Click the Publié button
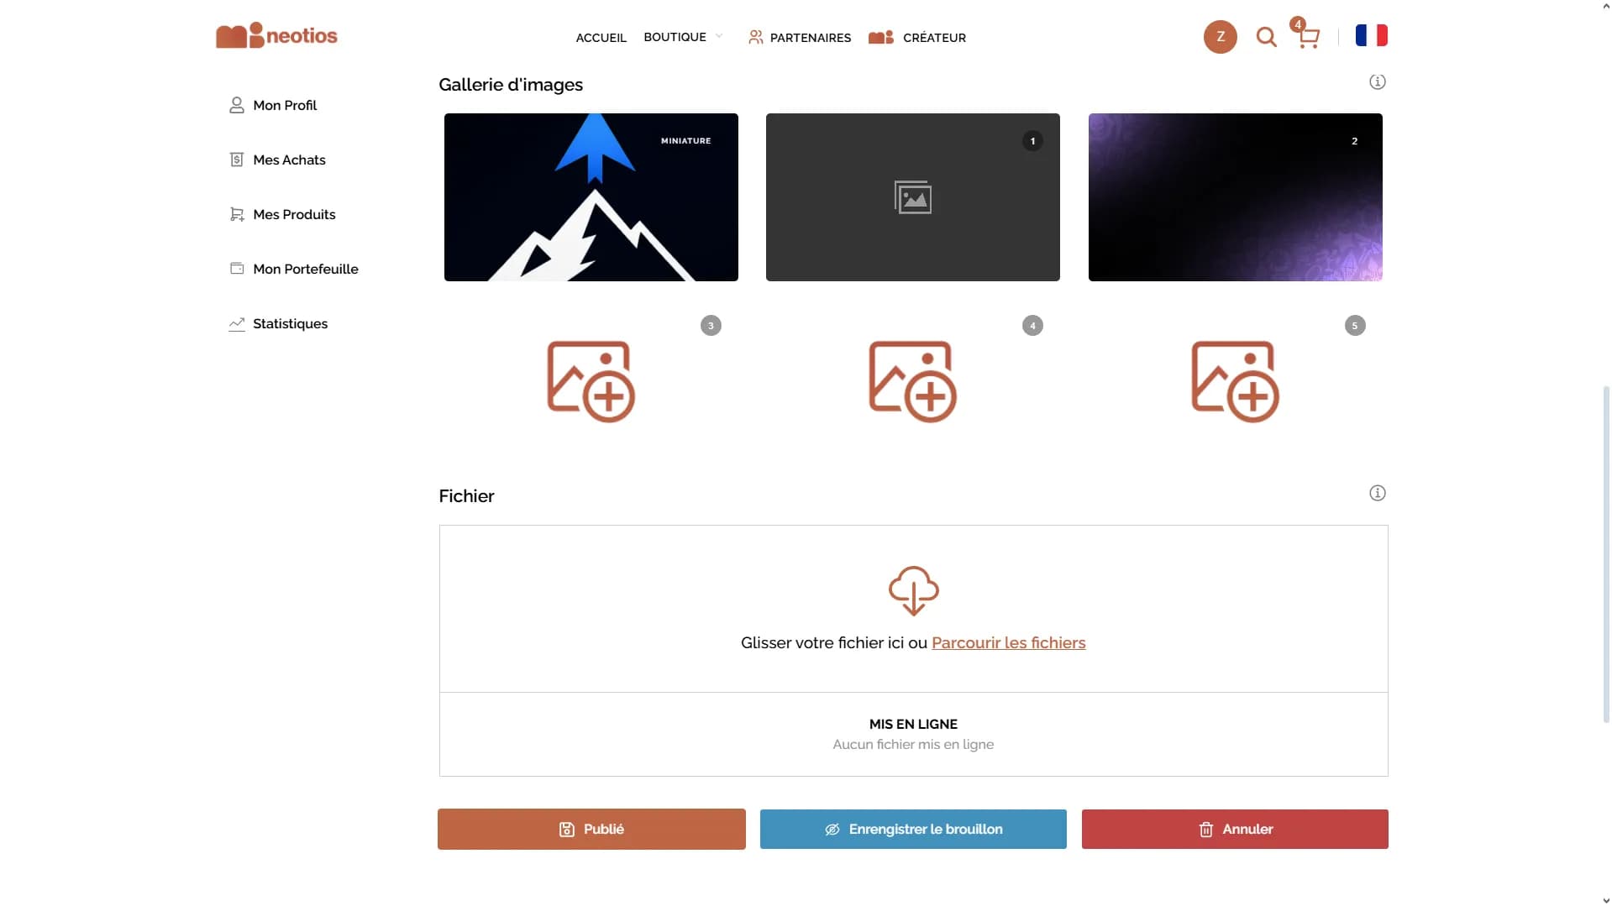This screenshot has width=1612, height=906. [591, 830]
